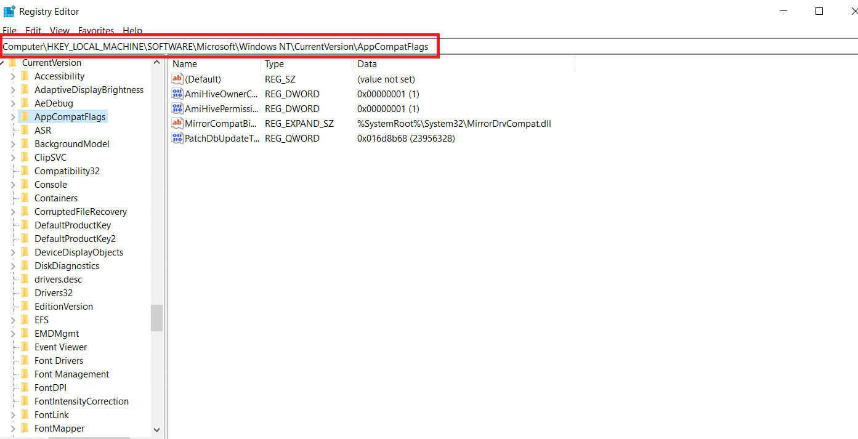The height and width of the screenshot is (439, 858).
Task: Click the EMDMgmt folder icon
Action: [25, 333]
